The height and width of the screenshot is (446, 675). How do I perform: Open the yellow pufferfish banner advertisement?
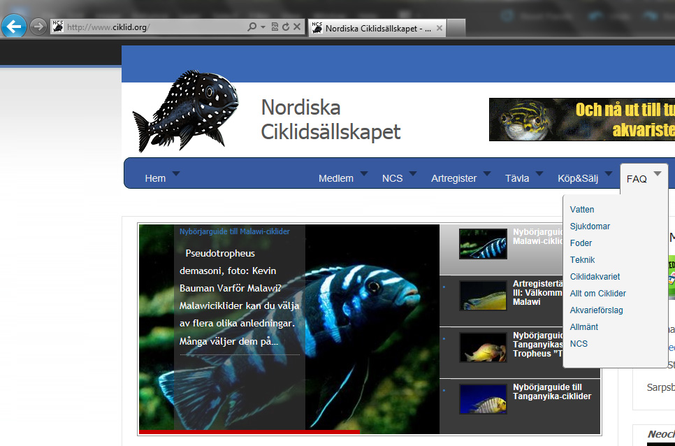click(582, 120)
